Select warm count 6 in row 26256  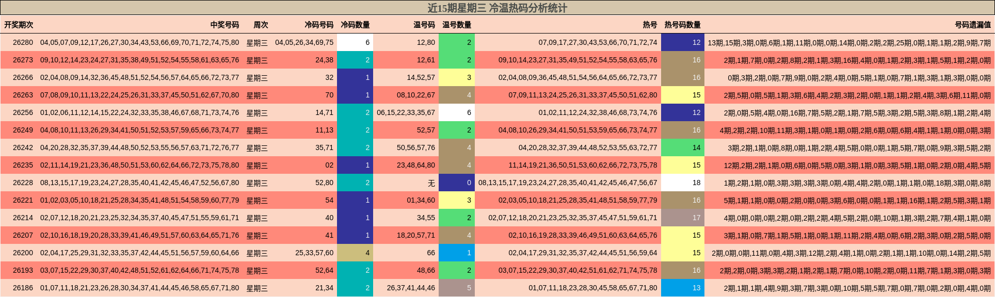point(457,112)
